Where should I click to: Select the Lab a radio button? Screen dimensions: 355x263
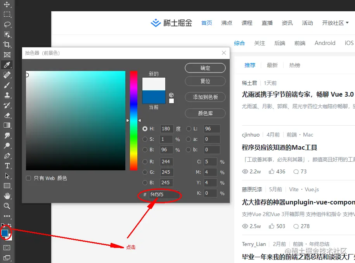click(189, 139)
